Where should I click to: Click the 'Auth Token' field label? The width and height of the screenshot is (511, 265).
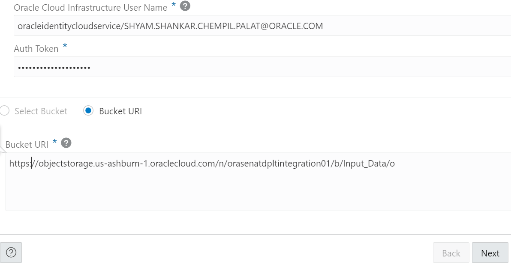coord(36,49)
